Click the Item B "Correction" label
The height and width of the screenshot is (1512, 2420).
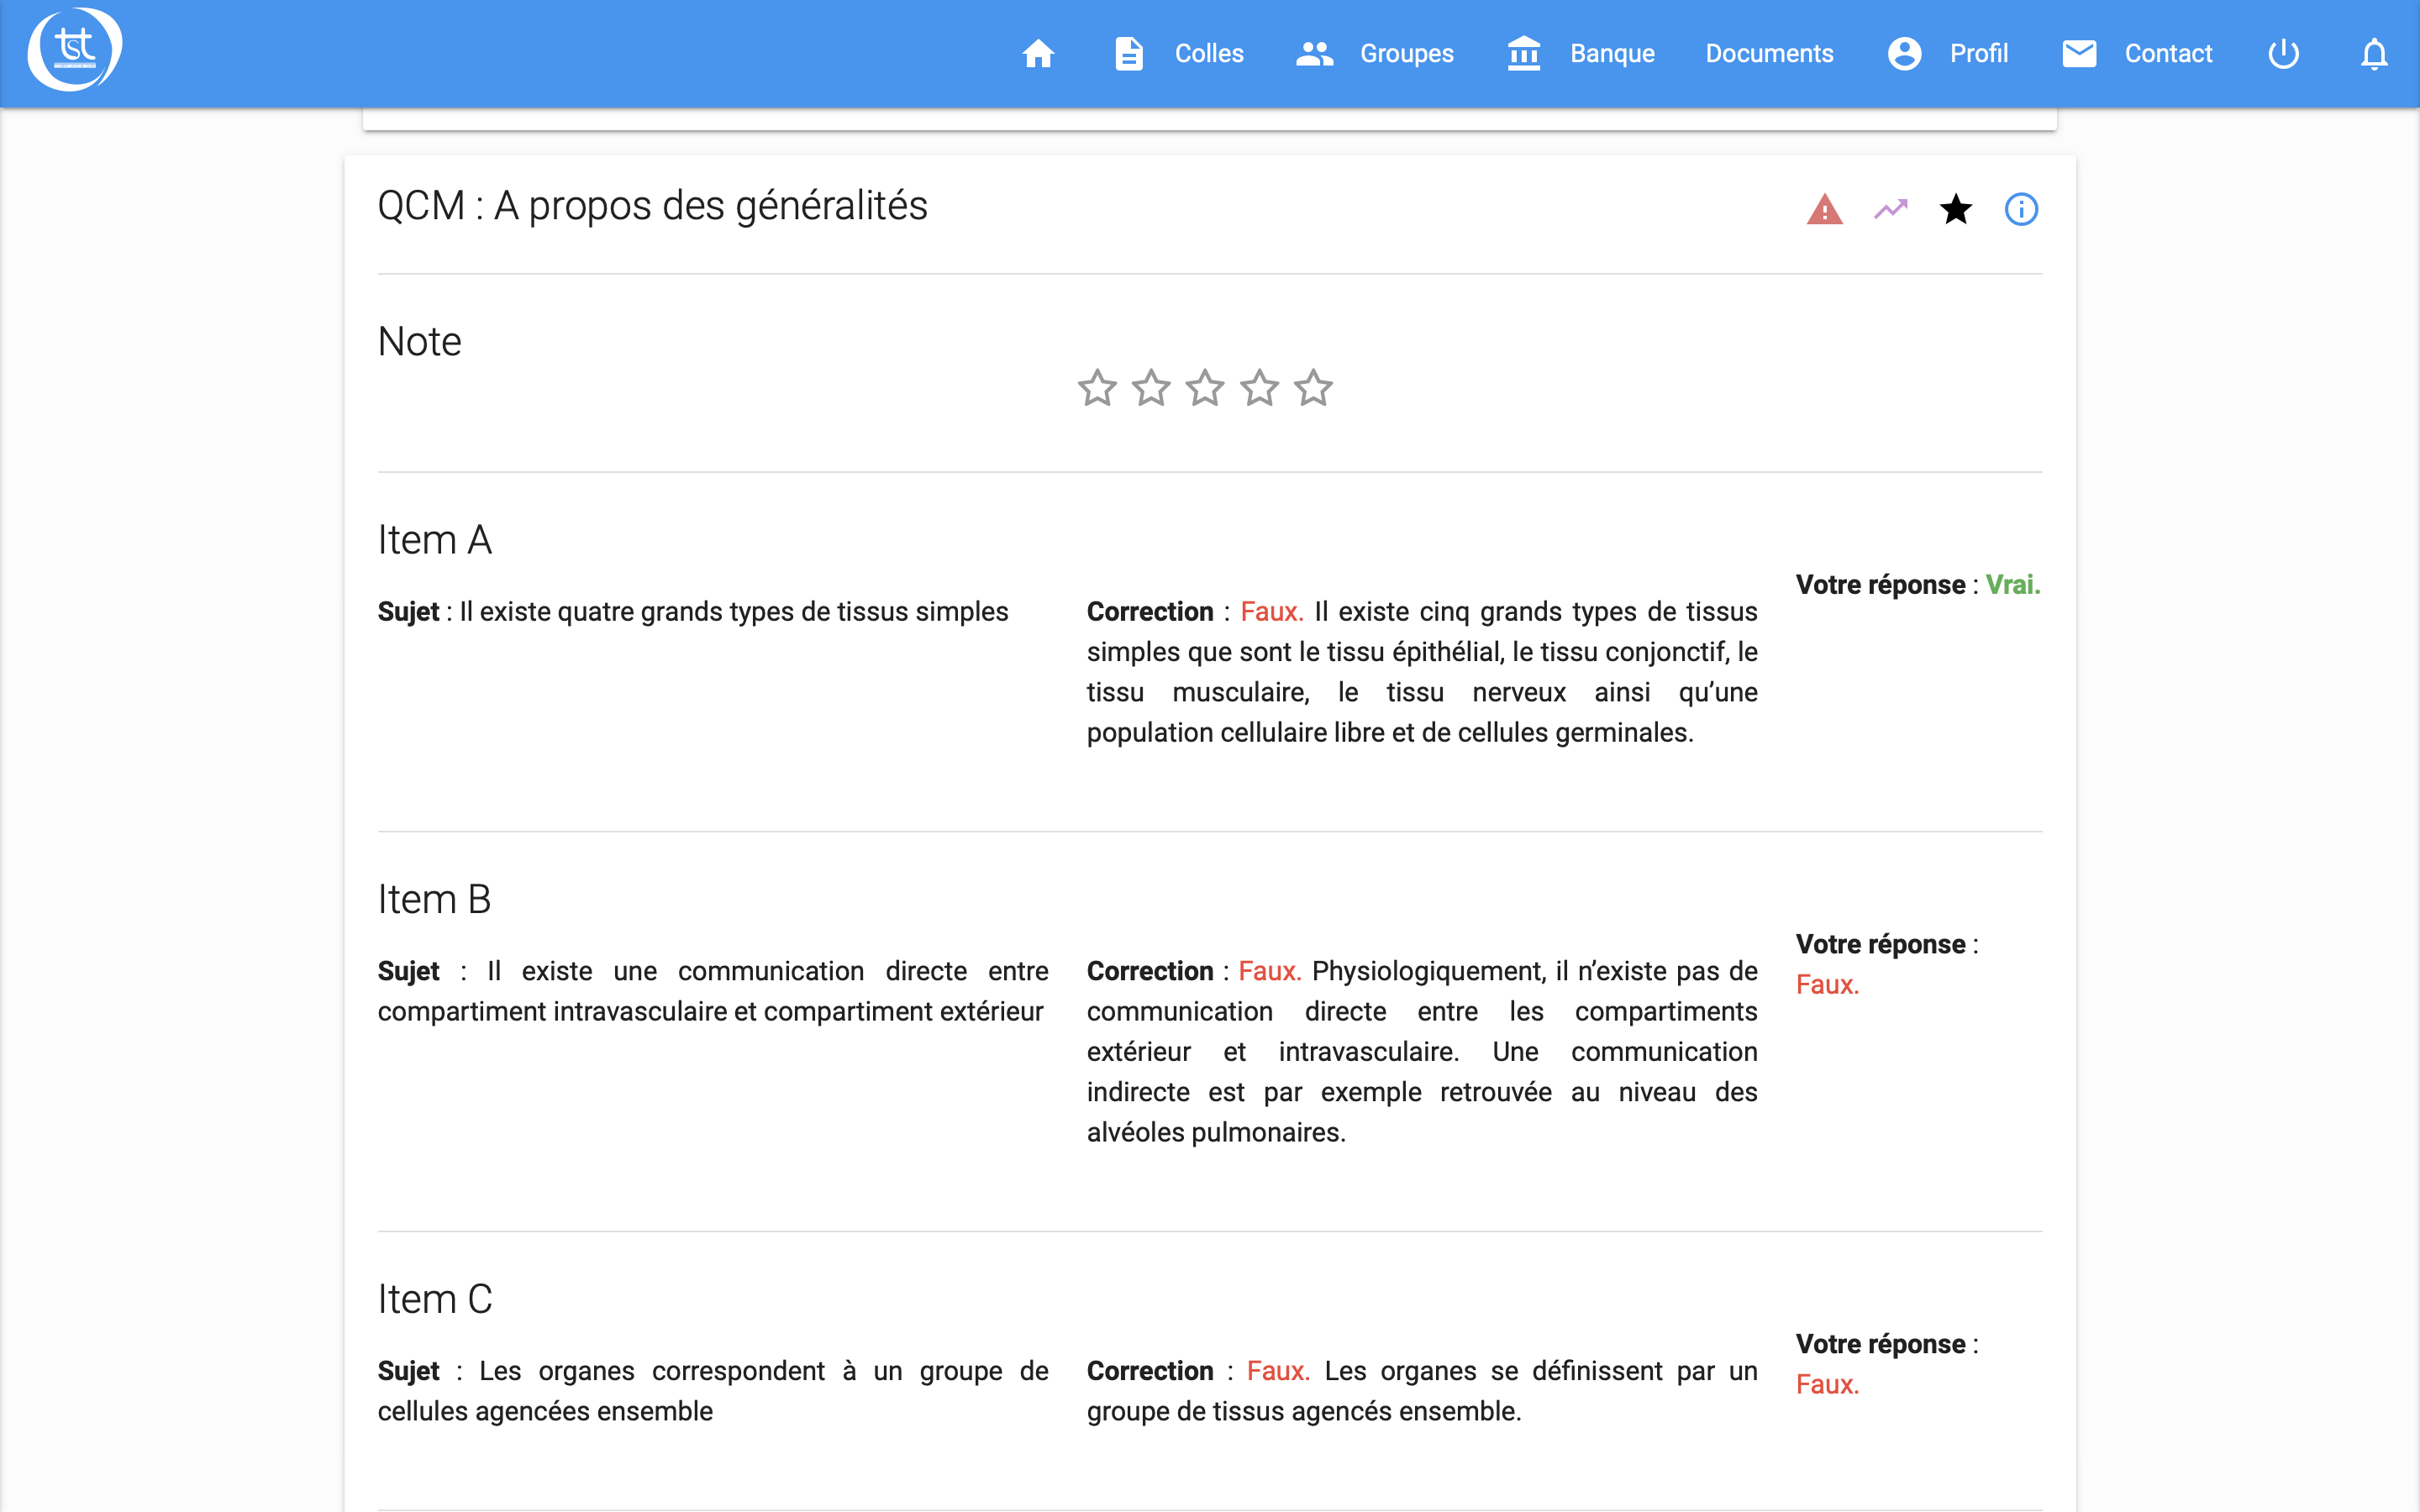click(1150, 971)
